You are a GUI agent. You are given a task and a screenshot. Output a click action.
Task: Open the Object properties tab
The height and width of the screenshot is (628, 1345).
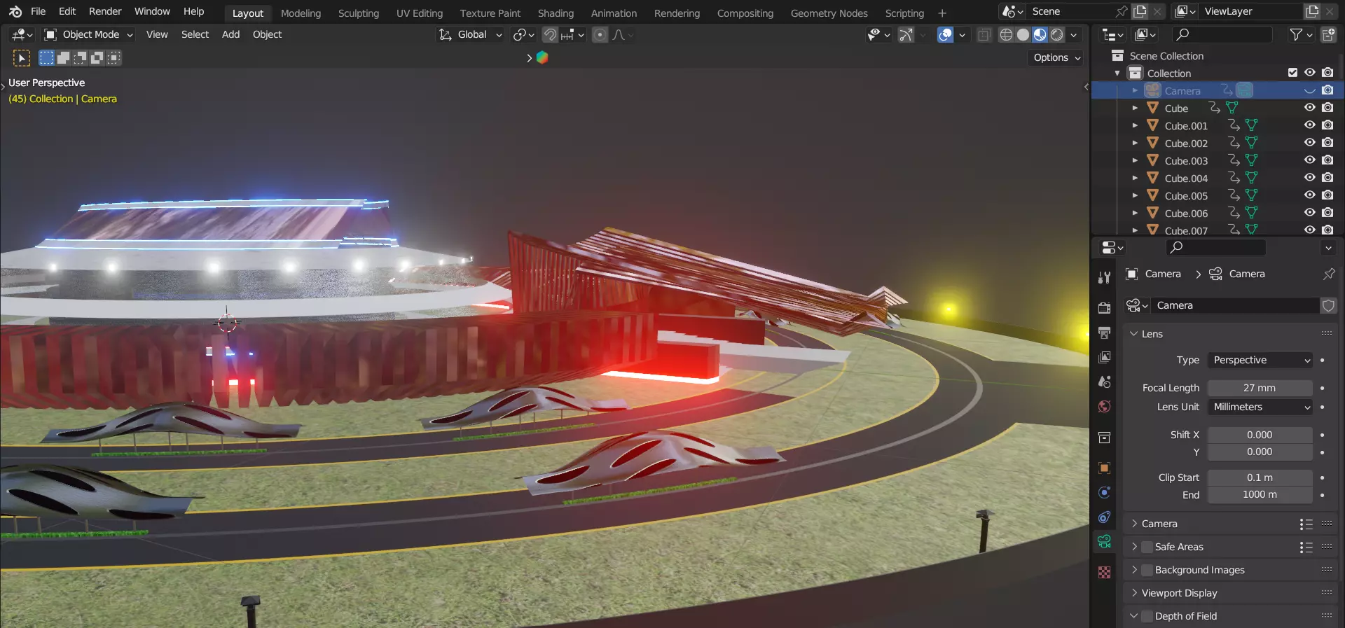click(1105, 468)
